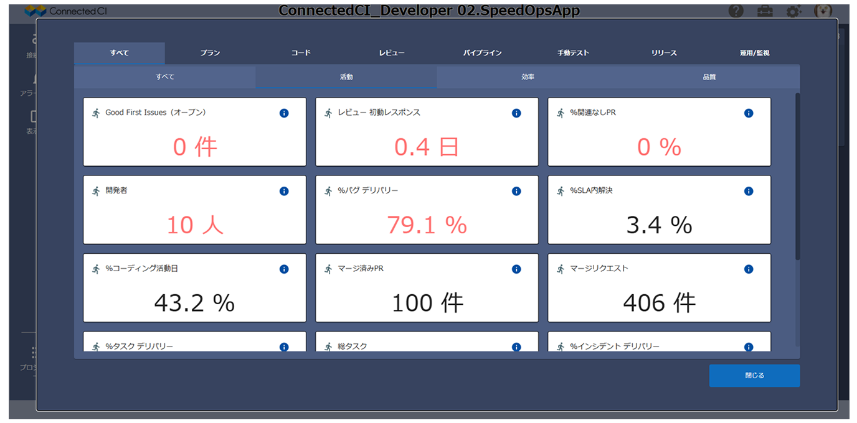Click info icon on マージリクエスト card
857x423 pixels.
click(749, 269)
